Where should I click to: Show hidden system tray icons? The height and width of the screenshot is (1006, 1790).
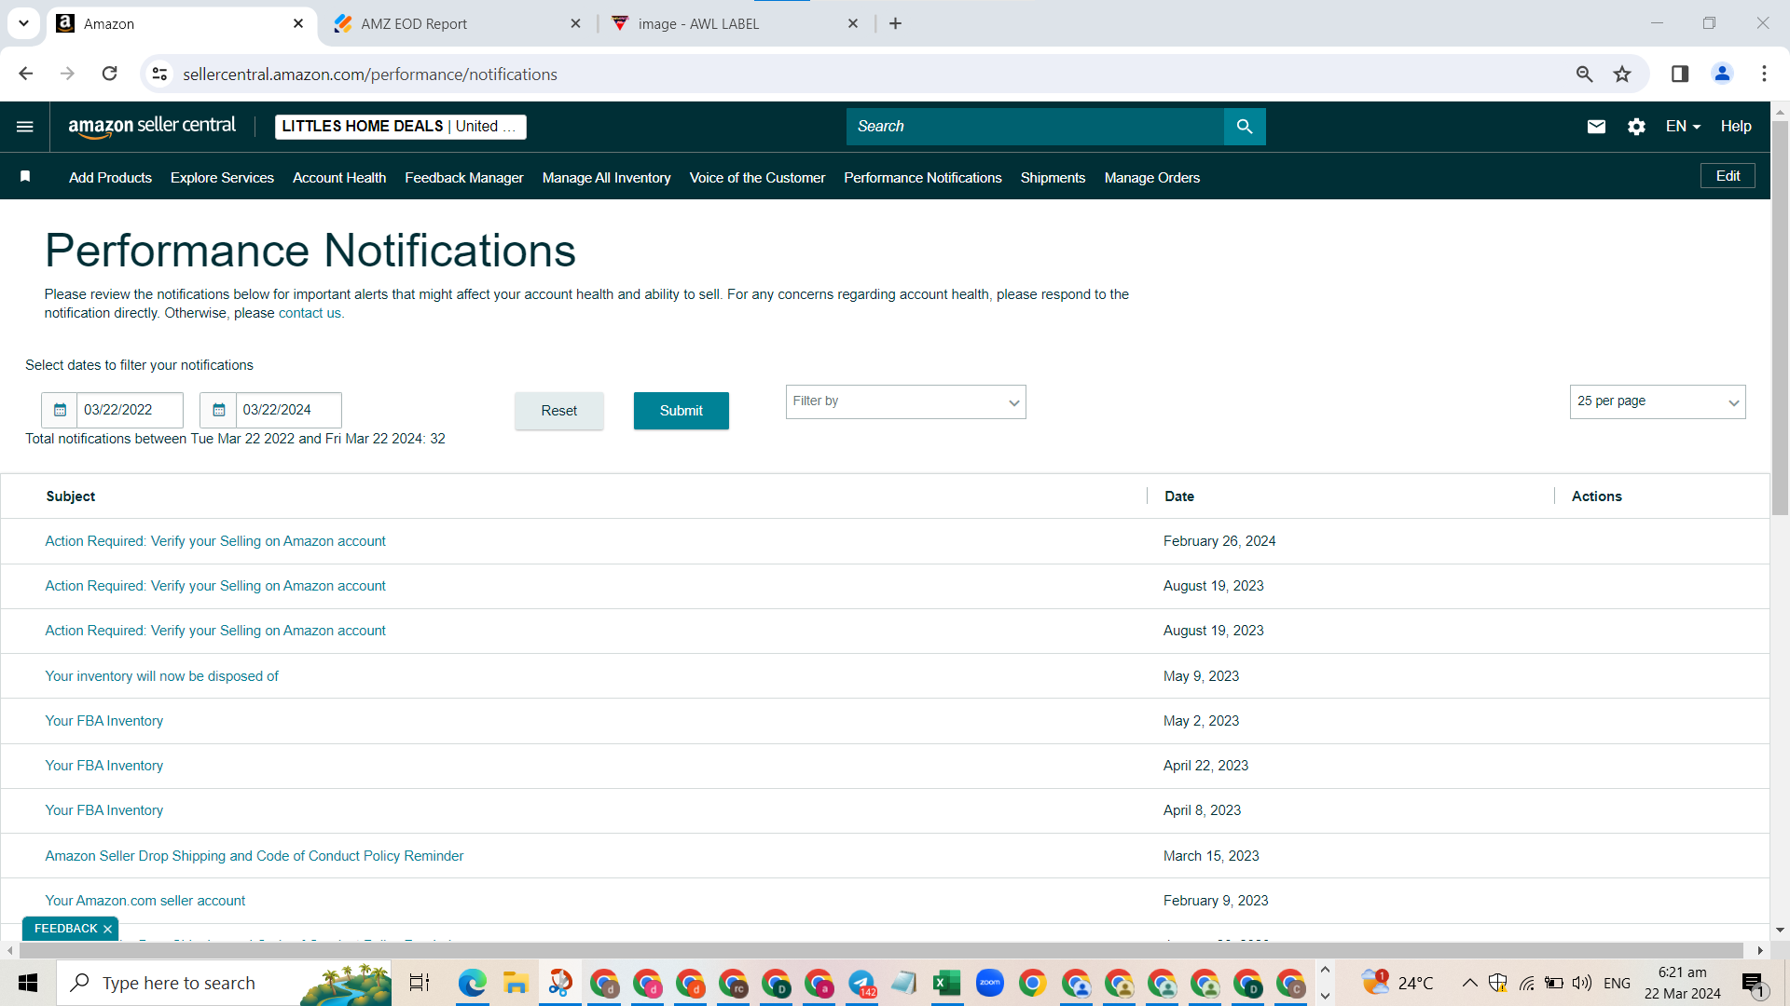pyautogui.click(x=1469, y=983)
